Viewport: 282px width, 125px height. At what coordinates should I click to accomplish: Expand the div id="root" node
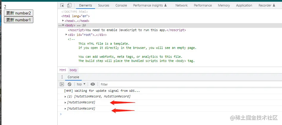pos(66,35)
